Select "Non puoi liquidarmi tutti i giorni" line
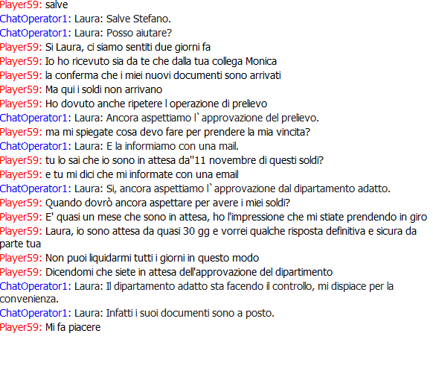Screen dimensions: 433x377 pyautogui.click(x=129, y=258)
